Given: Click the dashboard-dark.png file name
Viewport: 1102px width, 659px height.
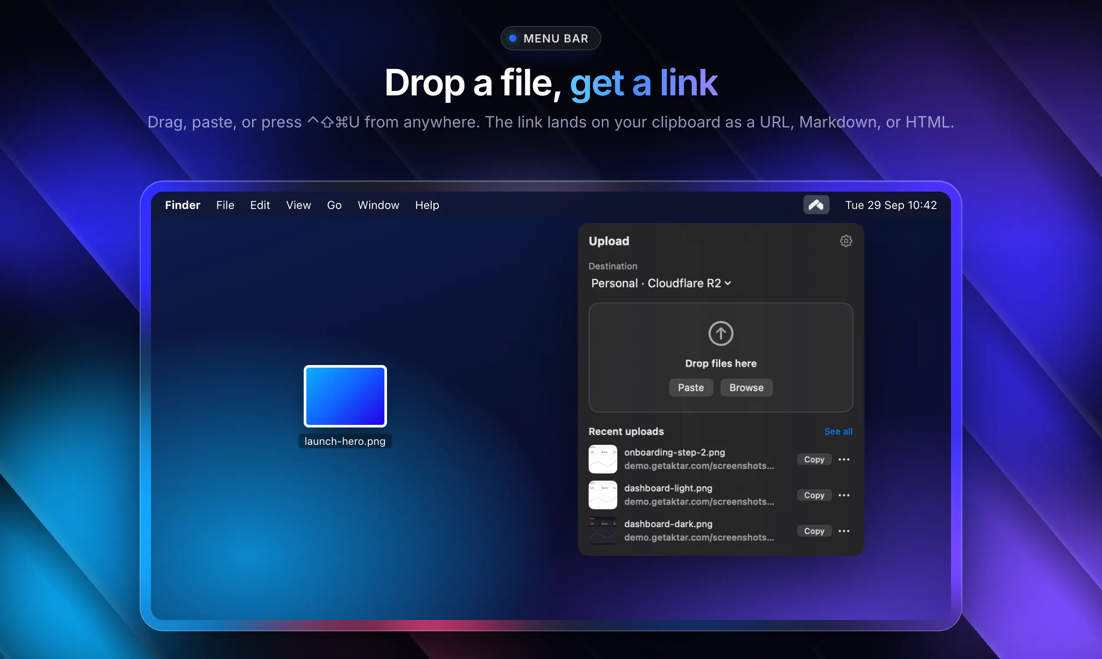Looking at the screenshot, I should tap(668, 524).
